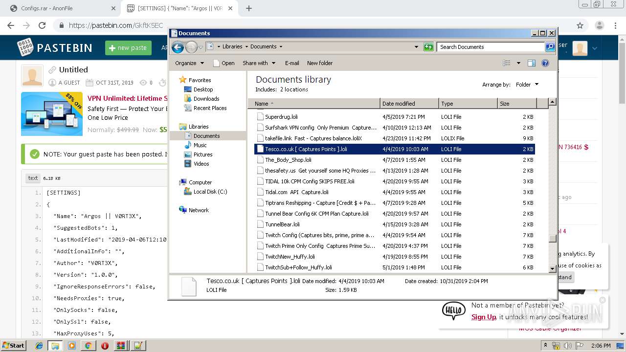This screenshot has width=626, height=352.
Task: Select Network in navigation pane
Action: (198, 210)
